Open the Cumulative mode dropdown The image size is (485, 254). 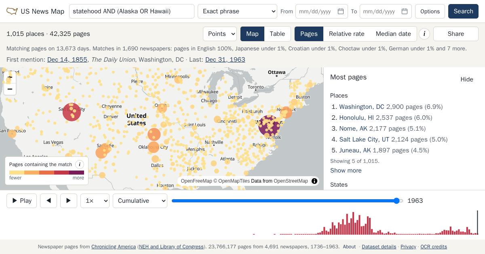click(140, 201)
